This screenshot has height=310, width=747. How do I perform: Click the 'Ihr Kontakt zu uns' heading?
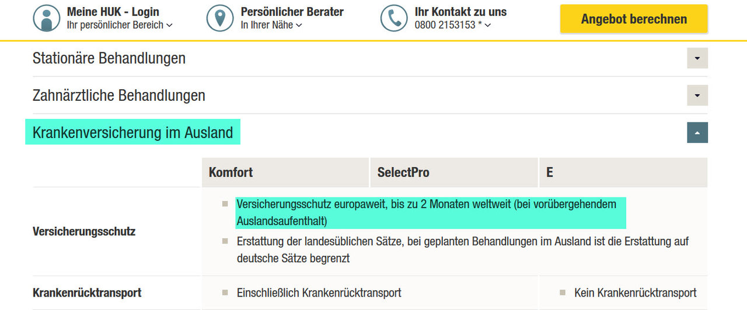click(460, 12)
